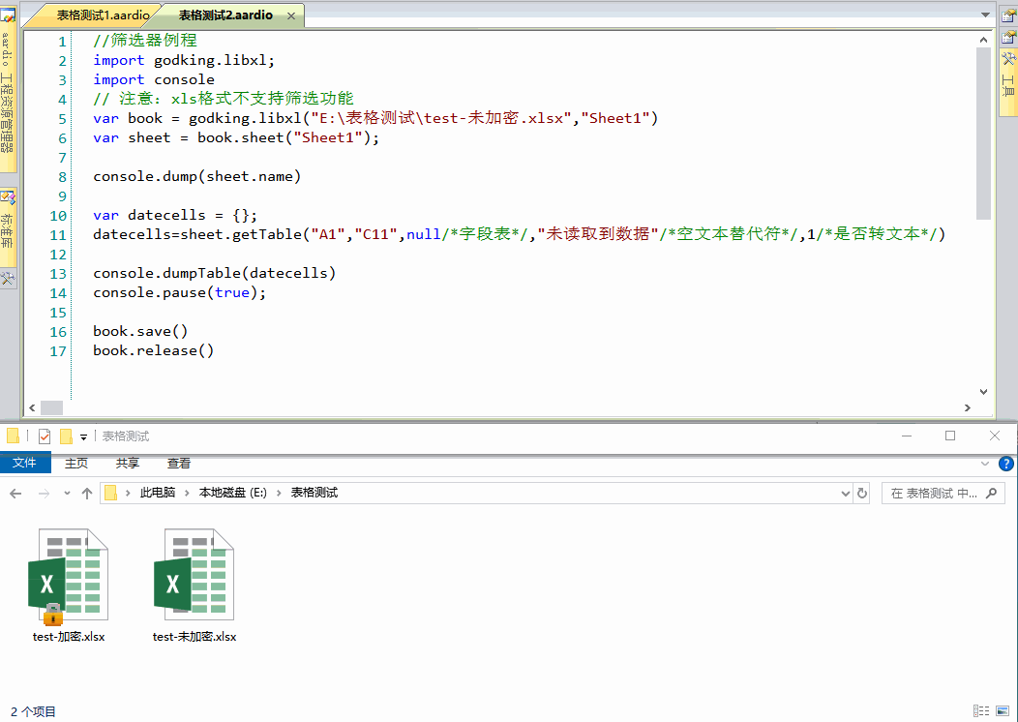
Task: Click 本地磁盘 (E:) in the breadcrumb
Action: pos(232,493)
